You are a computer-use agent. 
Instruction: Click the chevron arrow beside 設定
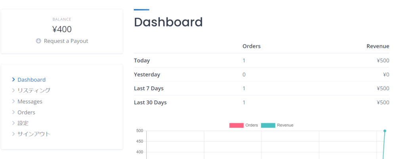coord(13,123)
